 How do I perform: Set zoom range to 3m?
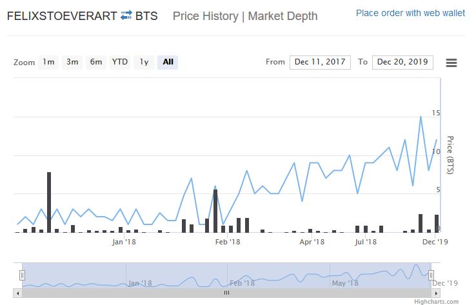coord(72,62)
